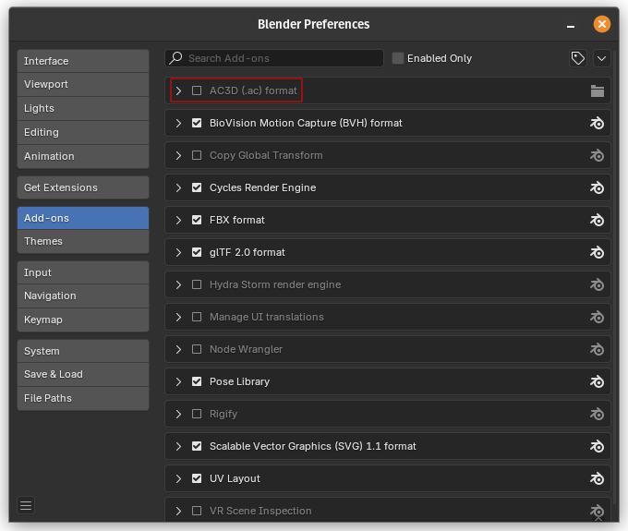Image resolution: width=628 pixels, height=531 pixels.
Task: Click Blender logo icon in Rigify row
Action: [x=597, y=414]
